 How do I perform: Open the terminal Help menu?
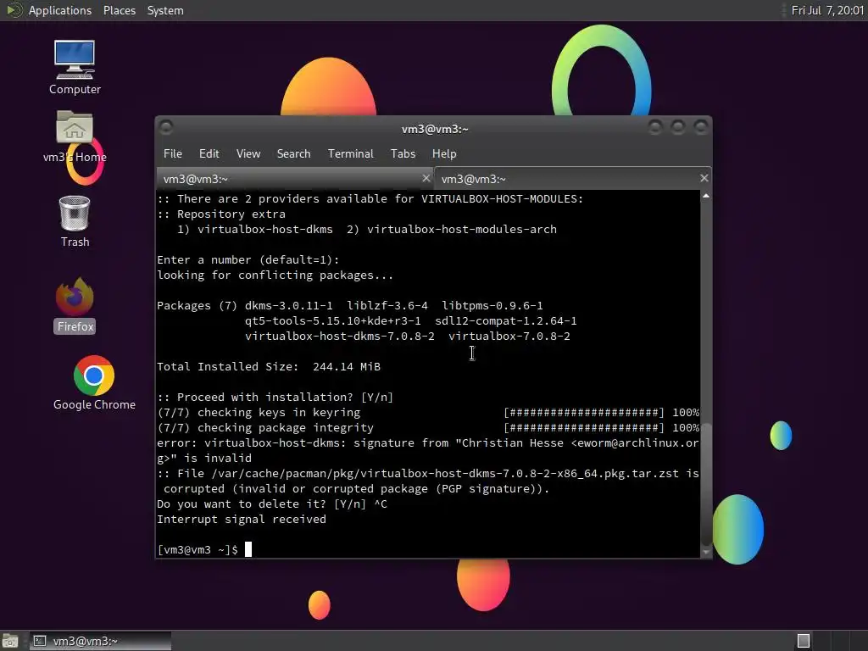[444, 154]
